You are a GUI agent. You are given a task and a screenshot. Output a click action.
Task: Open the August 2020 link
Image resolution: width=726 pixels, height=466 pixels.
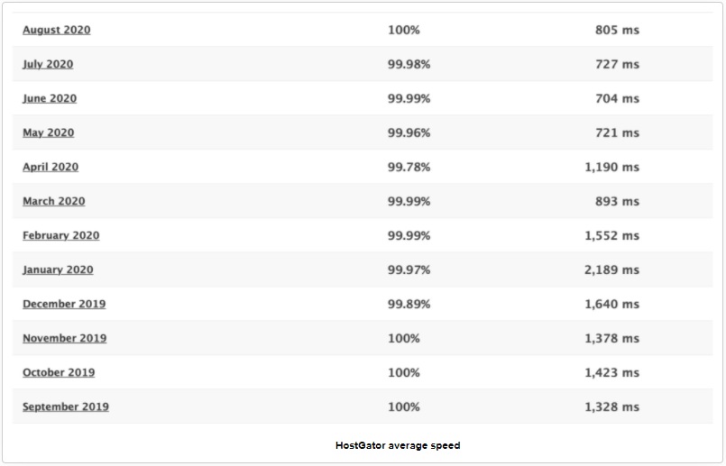[x=57, y=30]
